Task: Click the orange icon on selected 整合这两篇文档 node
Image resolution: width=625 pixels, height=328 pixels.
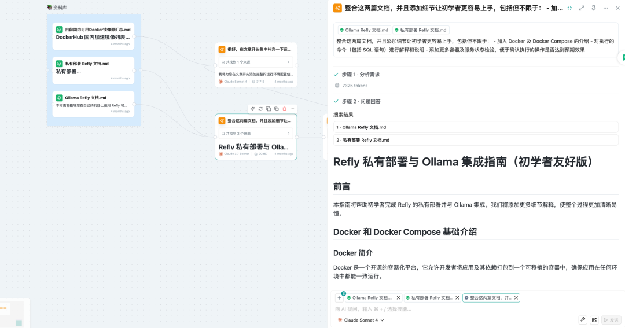Action: [x=222, y=121]
